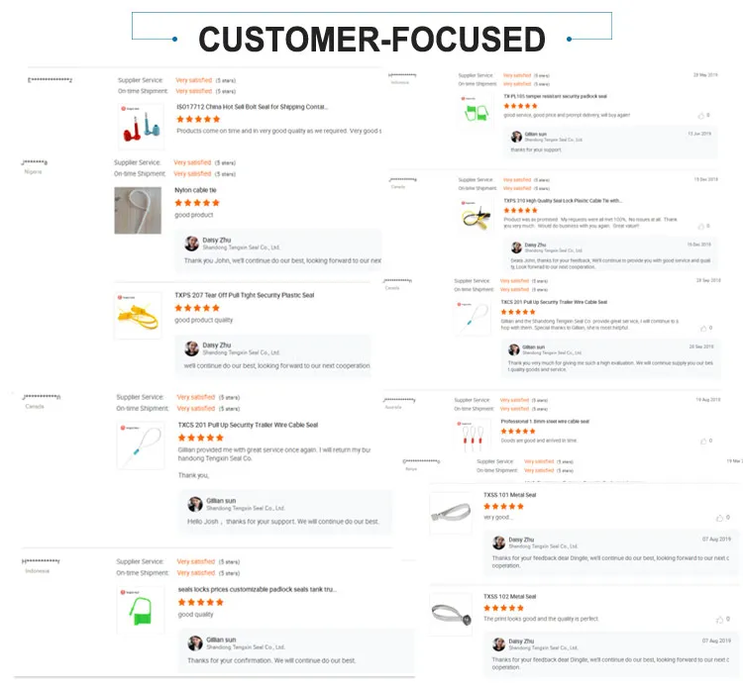
Task: Click star rating of TXPS 207 plastic seal
Action: [x=197, y=308]
